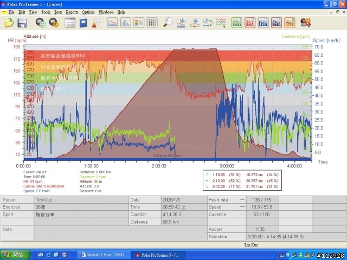
Task: Click the Distance value 68.9 km
Action: (184, 222)
